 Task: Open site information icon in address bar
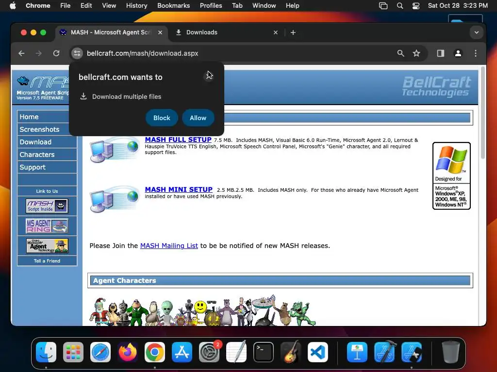click(77, 53)
